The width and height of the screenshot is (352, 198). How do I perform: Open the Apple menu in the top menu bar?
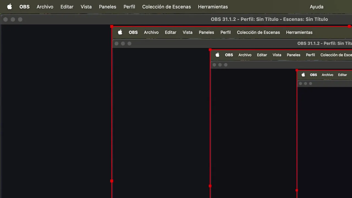(x=10, y=7)
